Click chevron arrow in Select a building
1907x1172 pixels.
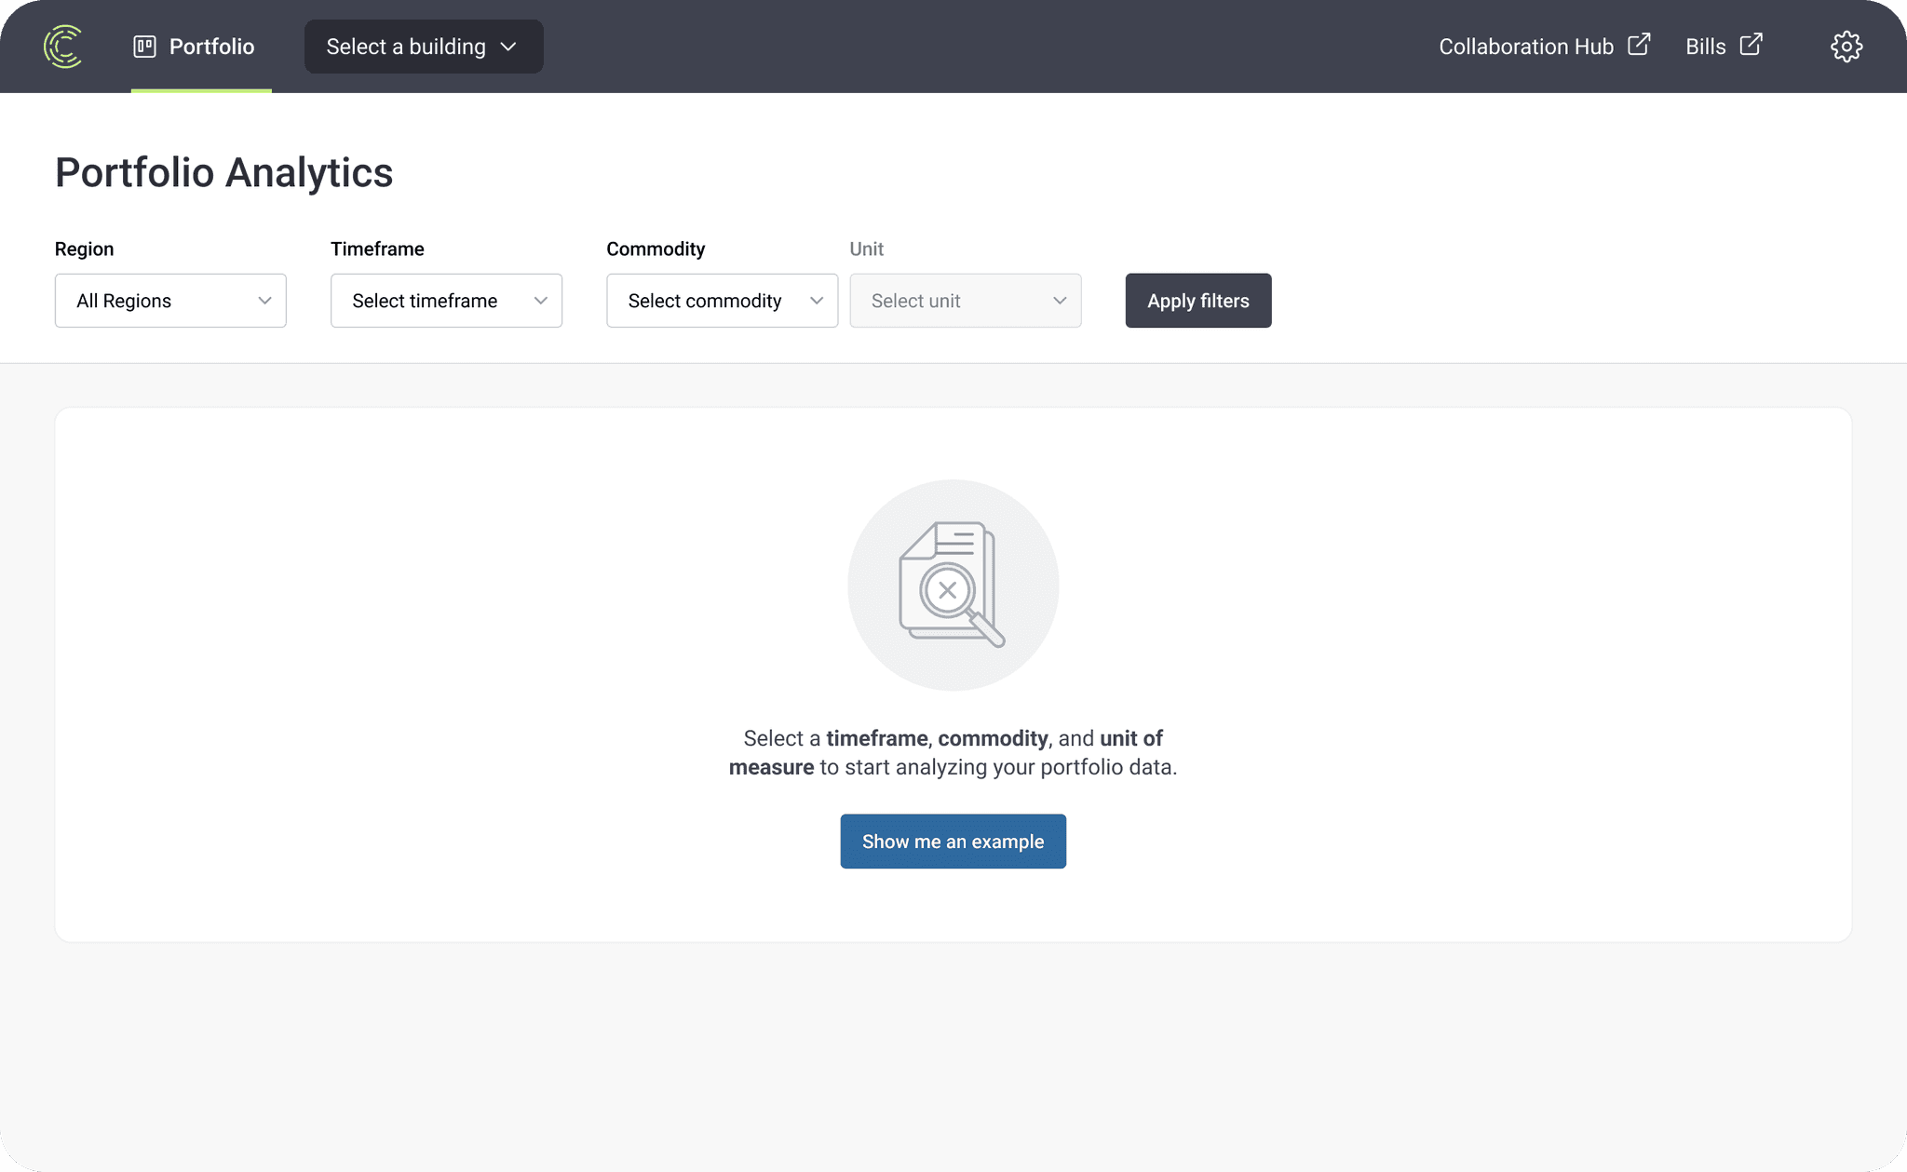(x=508, y=47)
